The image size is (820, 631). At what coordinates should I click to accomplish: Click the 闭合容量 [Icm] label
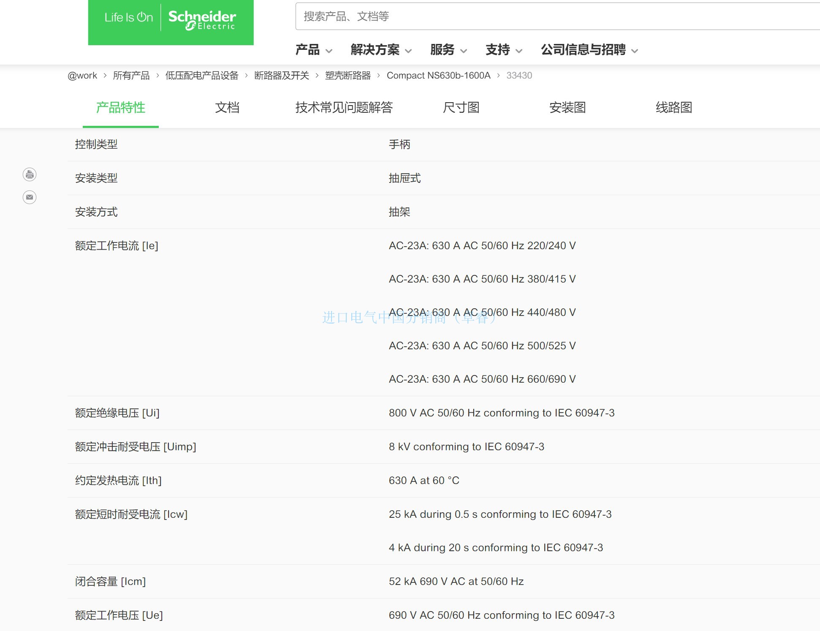[x=110, y=582]
